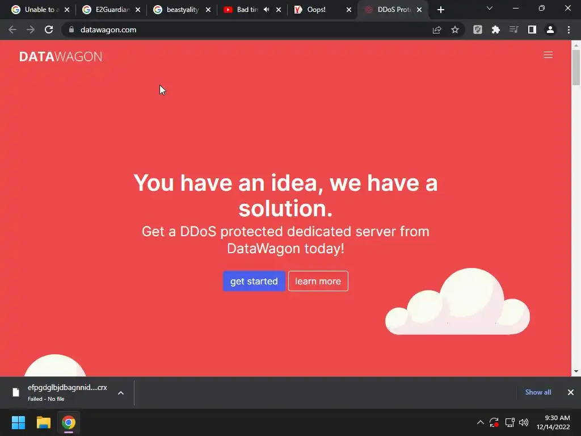Close the E2Guardian tab

138,10
